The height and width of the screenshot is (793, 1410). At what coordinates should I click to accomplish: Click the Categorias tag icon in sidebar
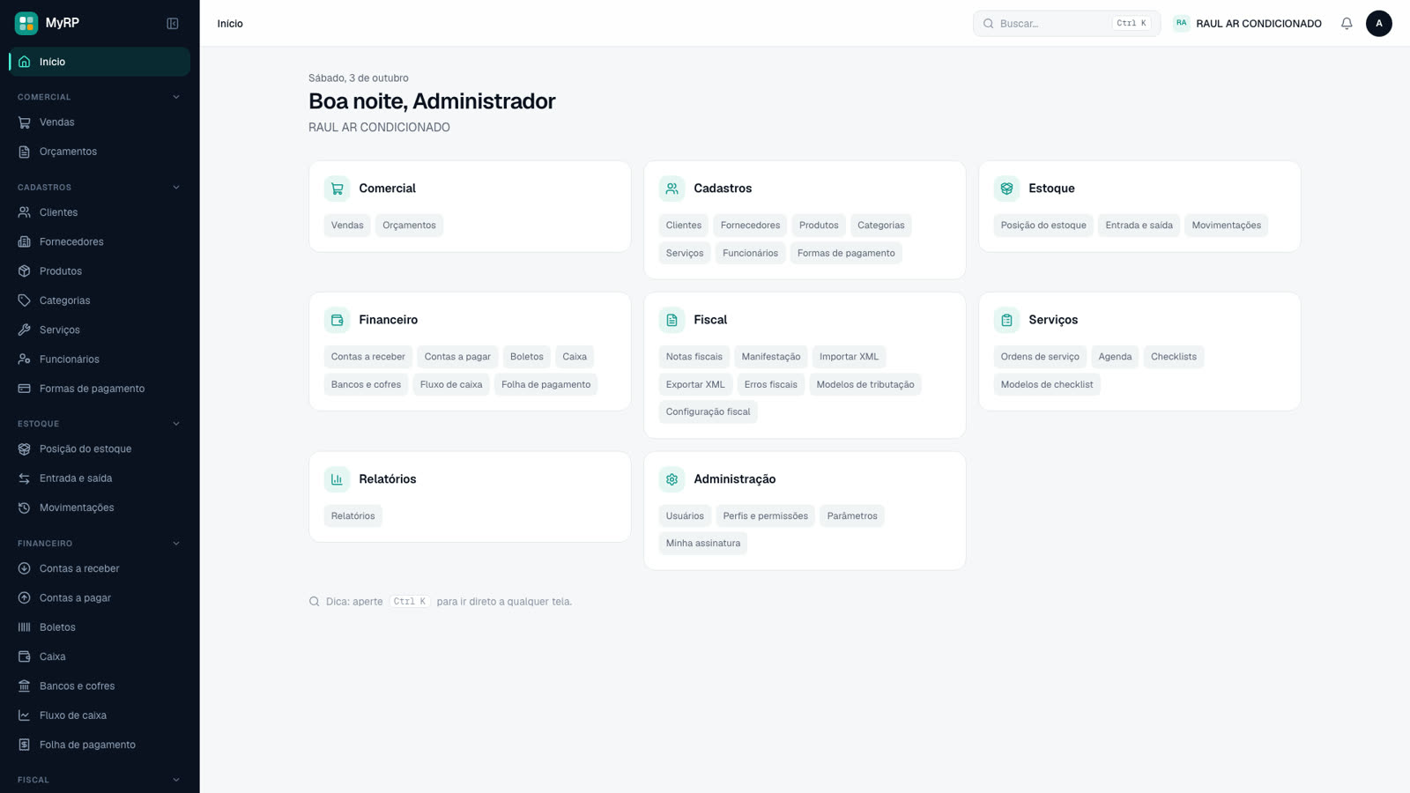pyautogui.click(x=25, y=300)
